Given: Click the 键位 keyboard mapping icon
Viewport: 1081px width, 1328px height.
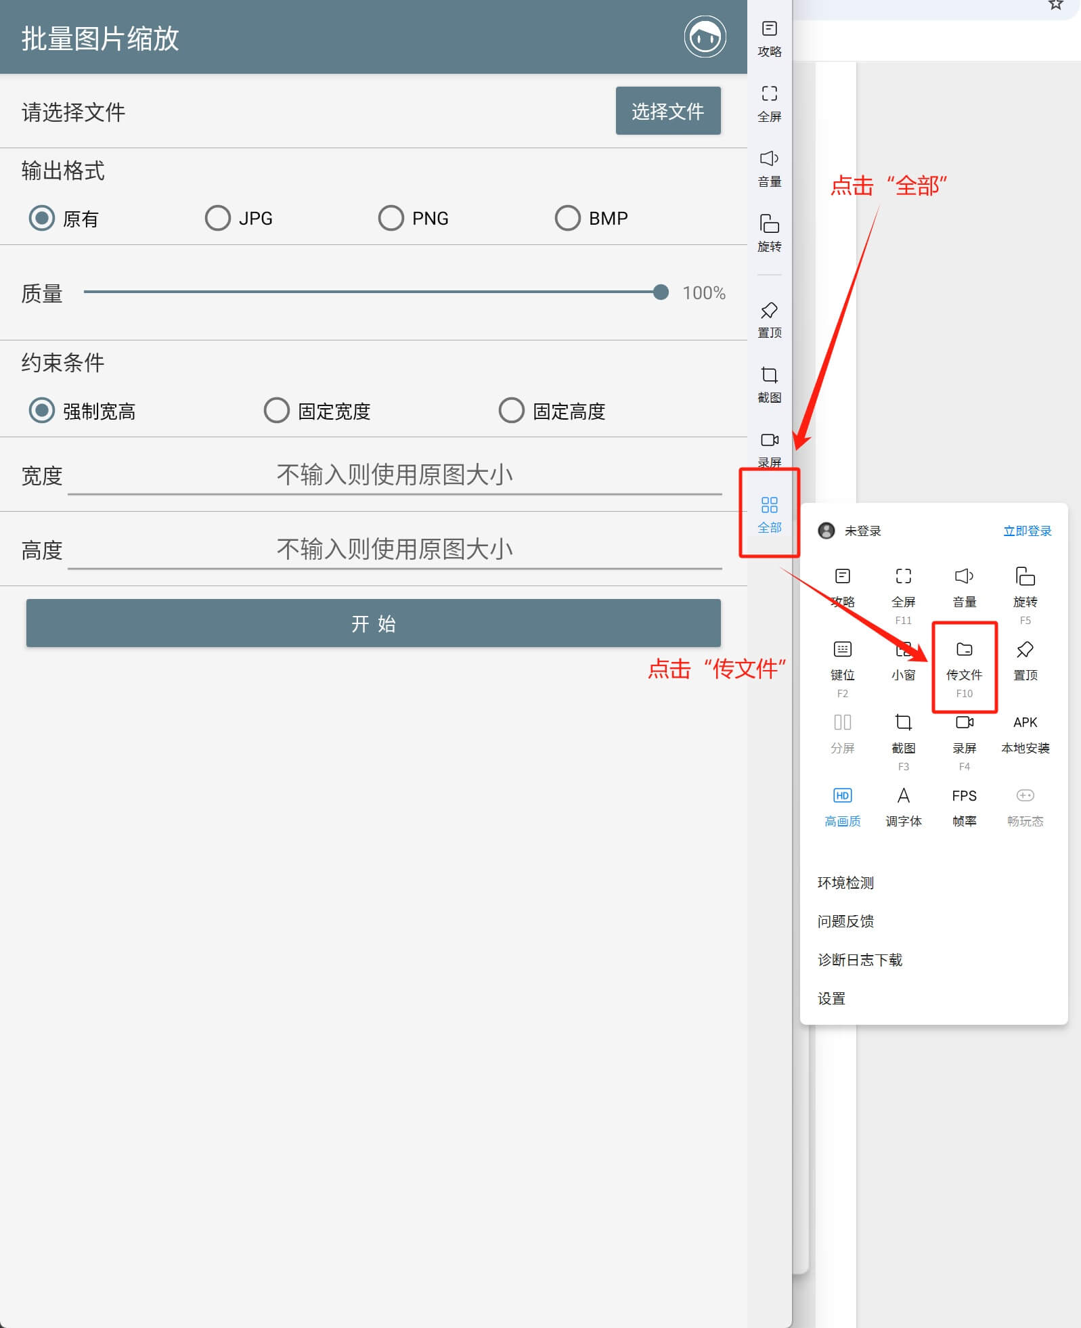Looking at the screenshot, I should click(842, 650).
